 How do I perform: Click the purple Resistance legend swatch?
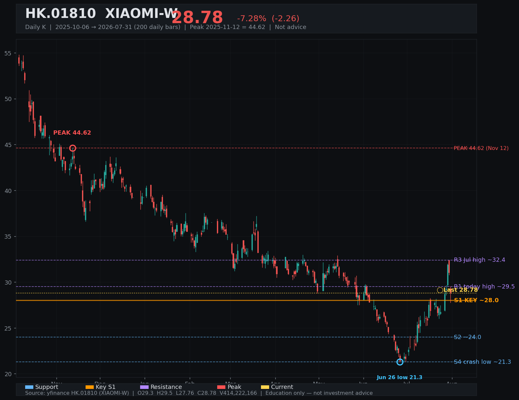click(144, 387)
